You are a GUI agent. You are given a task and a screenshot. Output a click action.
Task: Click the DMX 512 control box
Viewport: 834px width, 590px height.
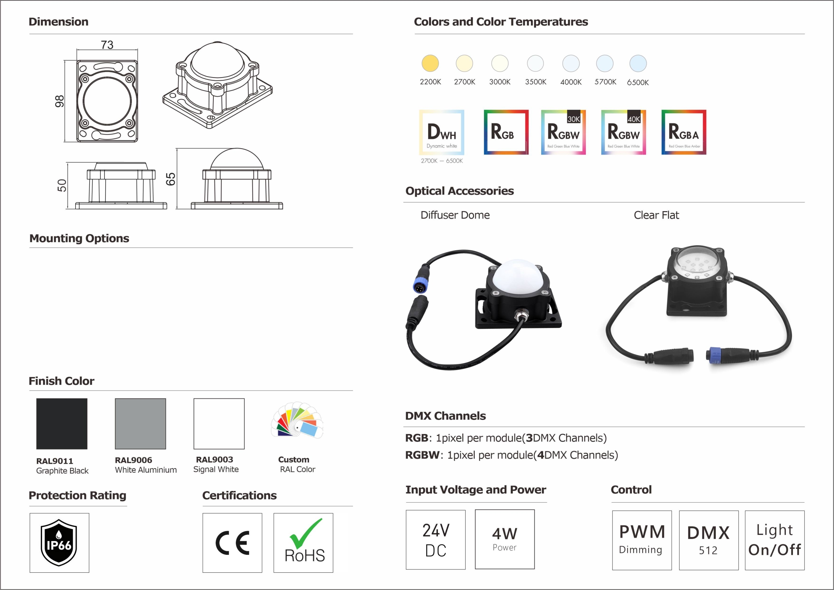pyautogui.click(x=709, y=540)
